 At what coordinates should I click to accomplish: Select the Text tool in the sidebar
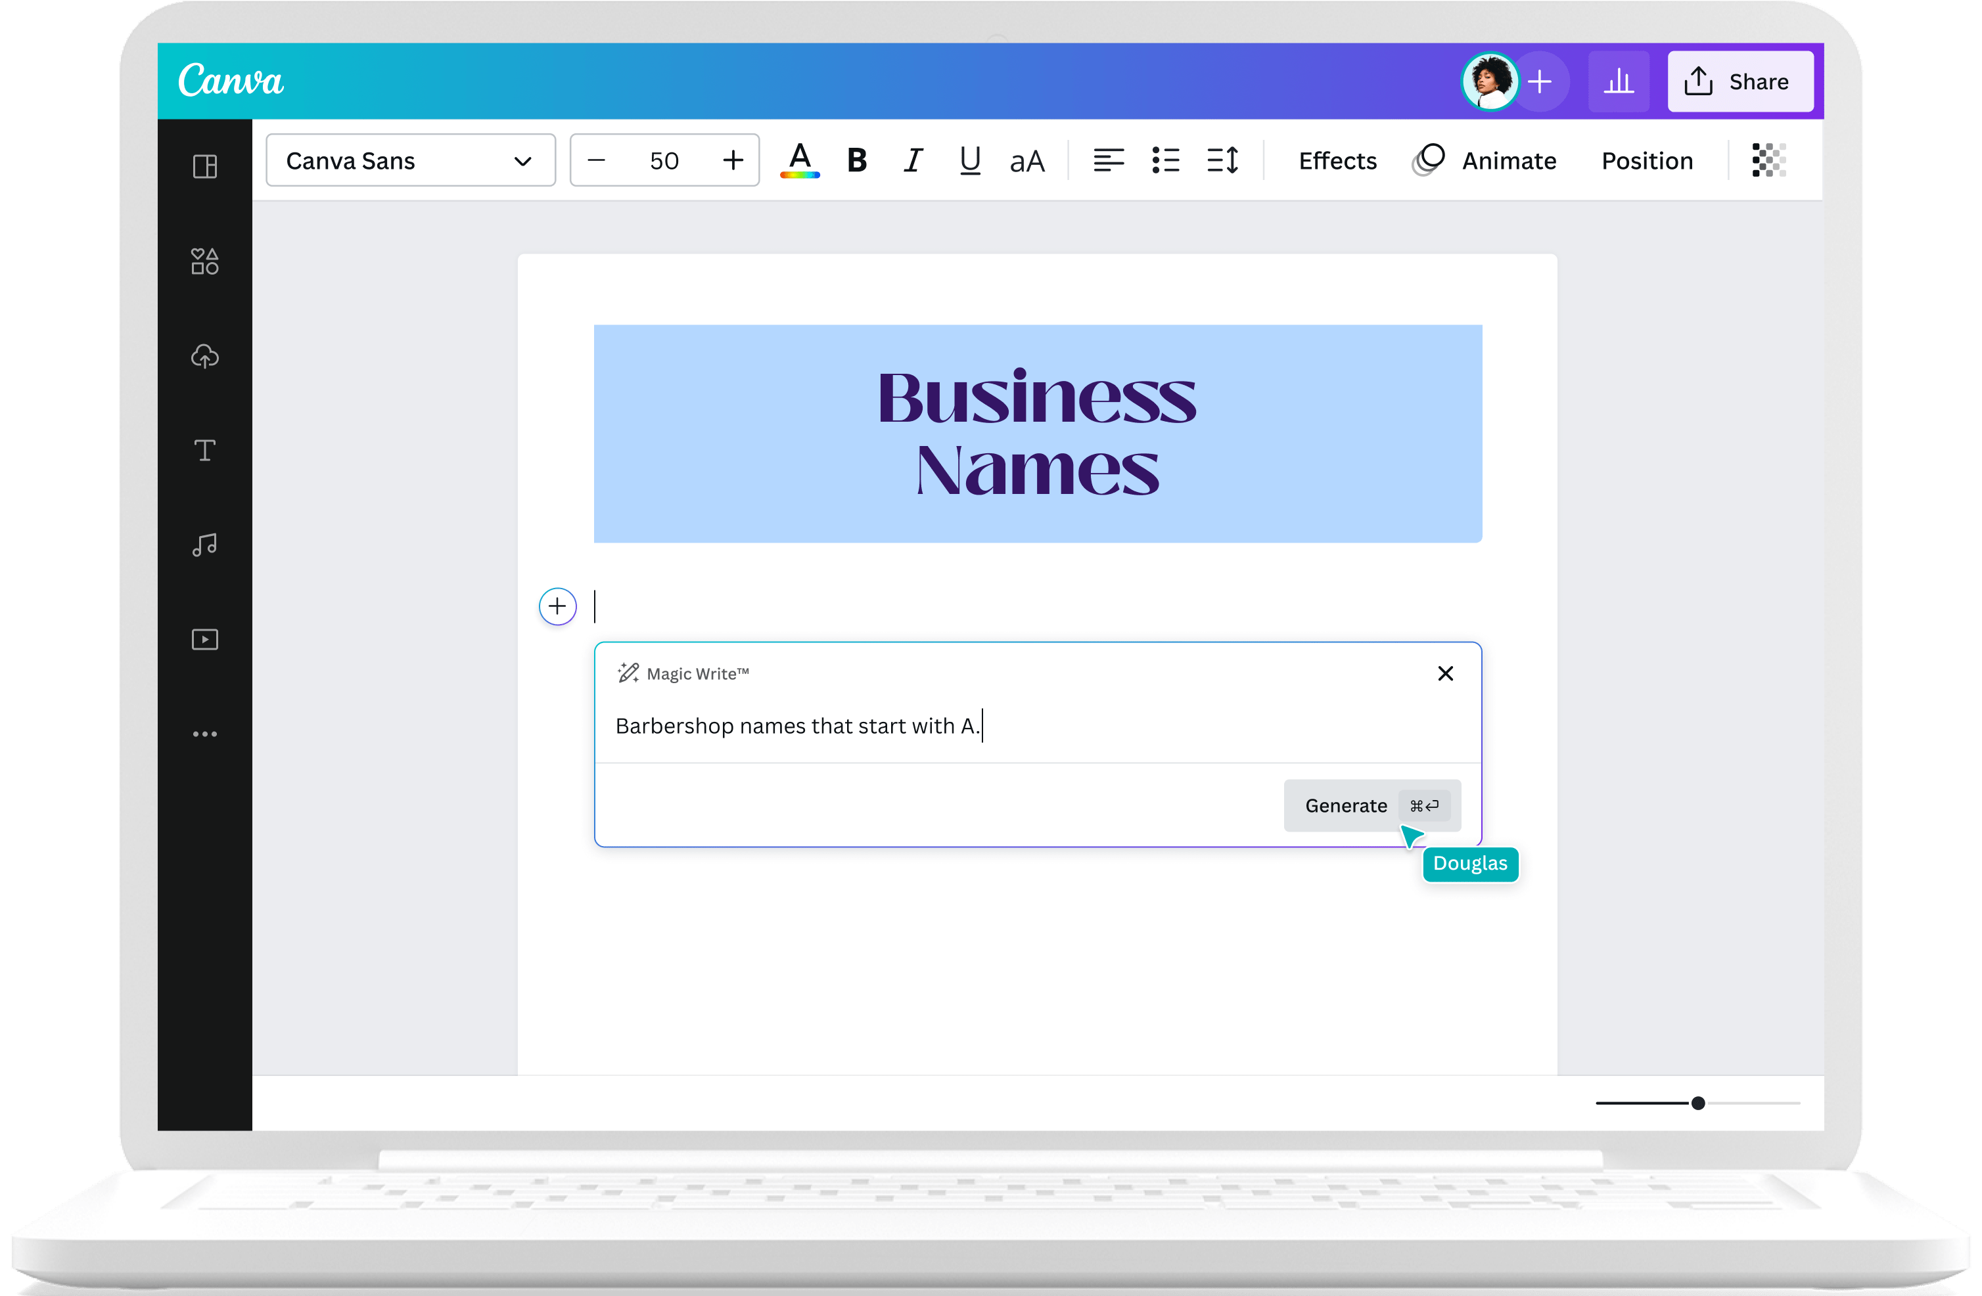[x=204, y=451]
